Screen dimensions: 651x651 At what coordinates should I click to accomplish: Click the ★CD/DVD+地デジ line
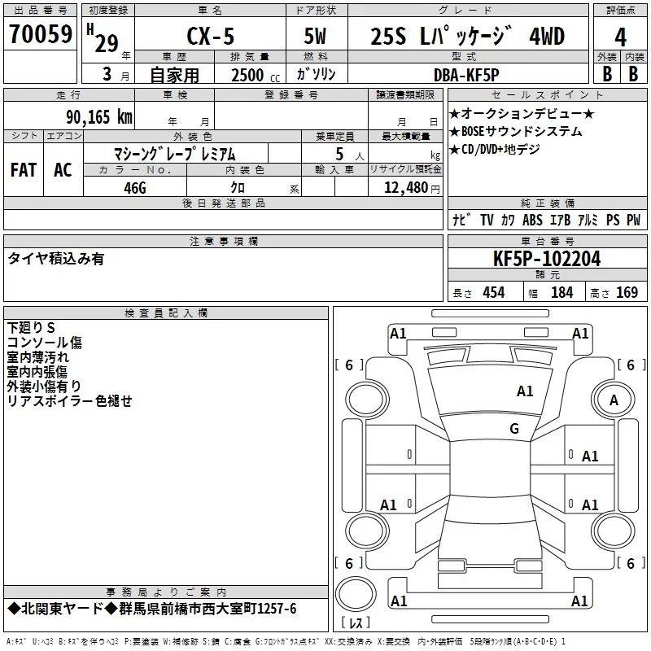point(495,149)
